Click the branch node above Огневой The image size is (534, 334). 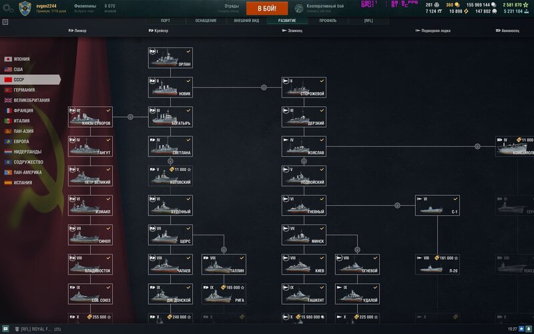tap(357, 250)
